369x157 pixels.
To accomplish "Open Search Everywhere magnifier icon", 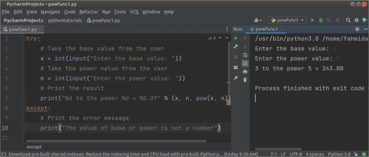I will click(x=348, y=20).
